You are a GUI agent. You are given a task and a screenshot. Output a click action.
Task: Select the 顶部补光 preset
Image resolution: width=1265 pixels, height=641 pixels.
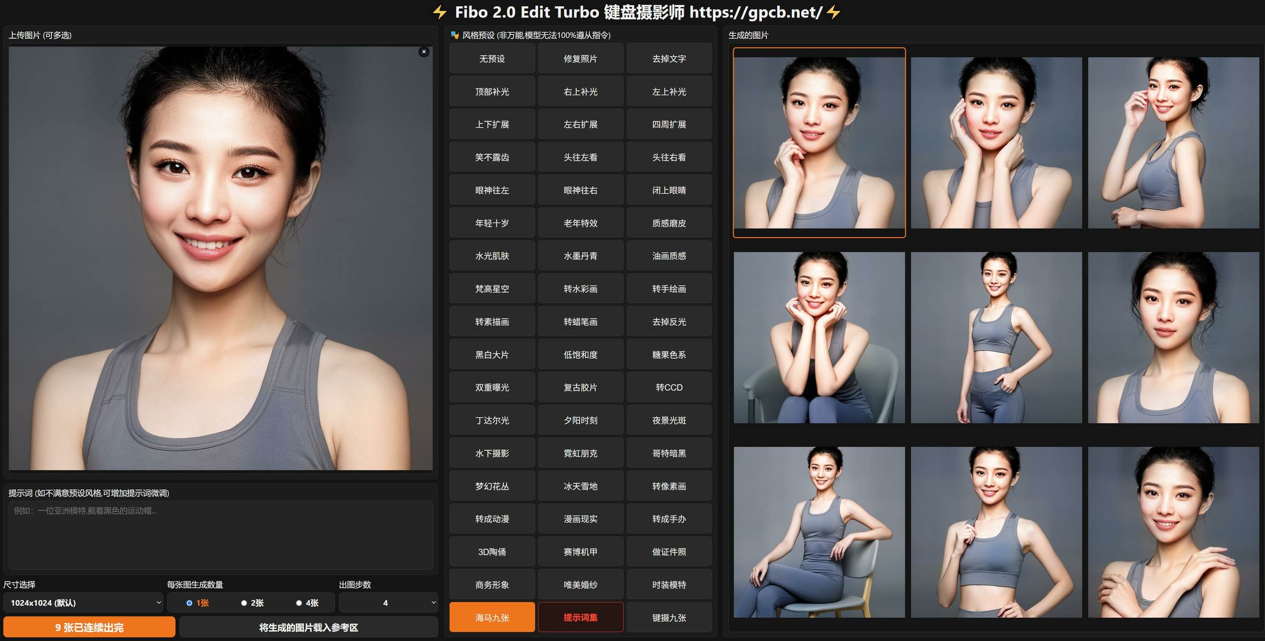[x=492, y=92]
